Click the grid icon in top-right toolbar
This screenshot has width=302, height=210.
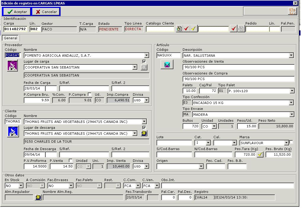pyautogui.click(x=292, y=11)
